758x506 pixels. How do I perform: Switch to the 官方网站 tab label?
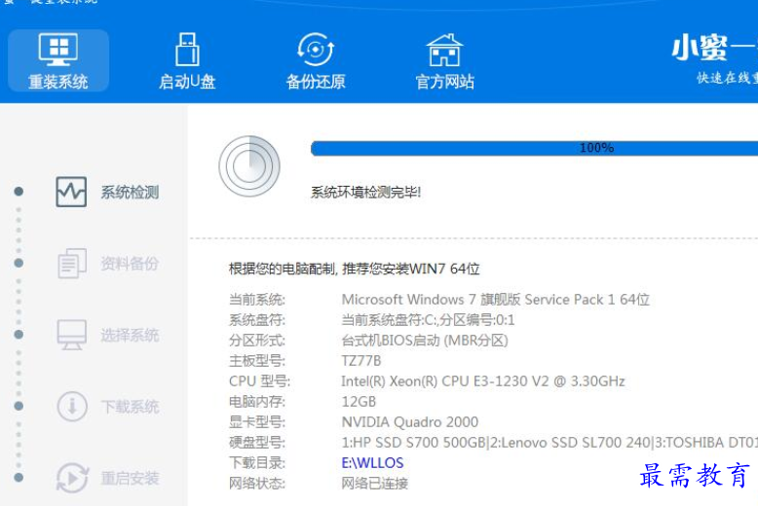coord(444,82)
